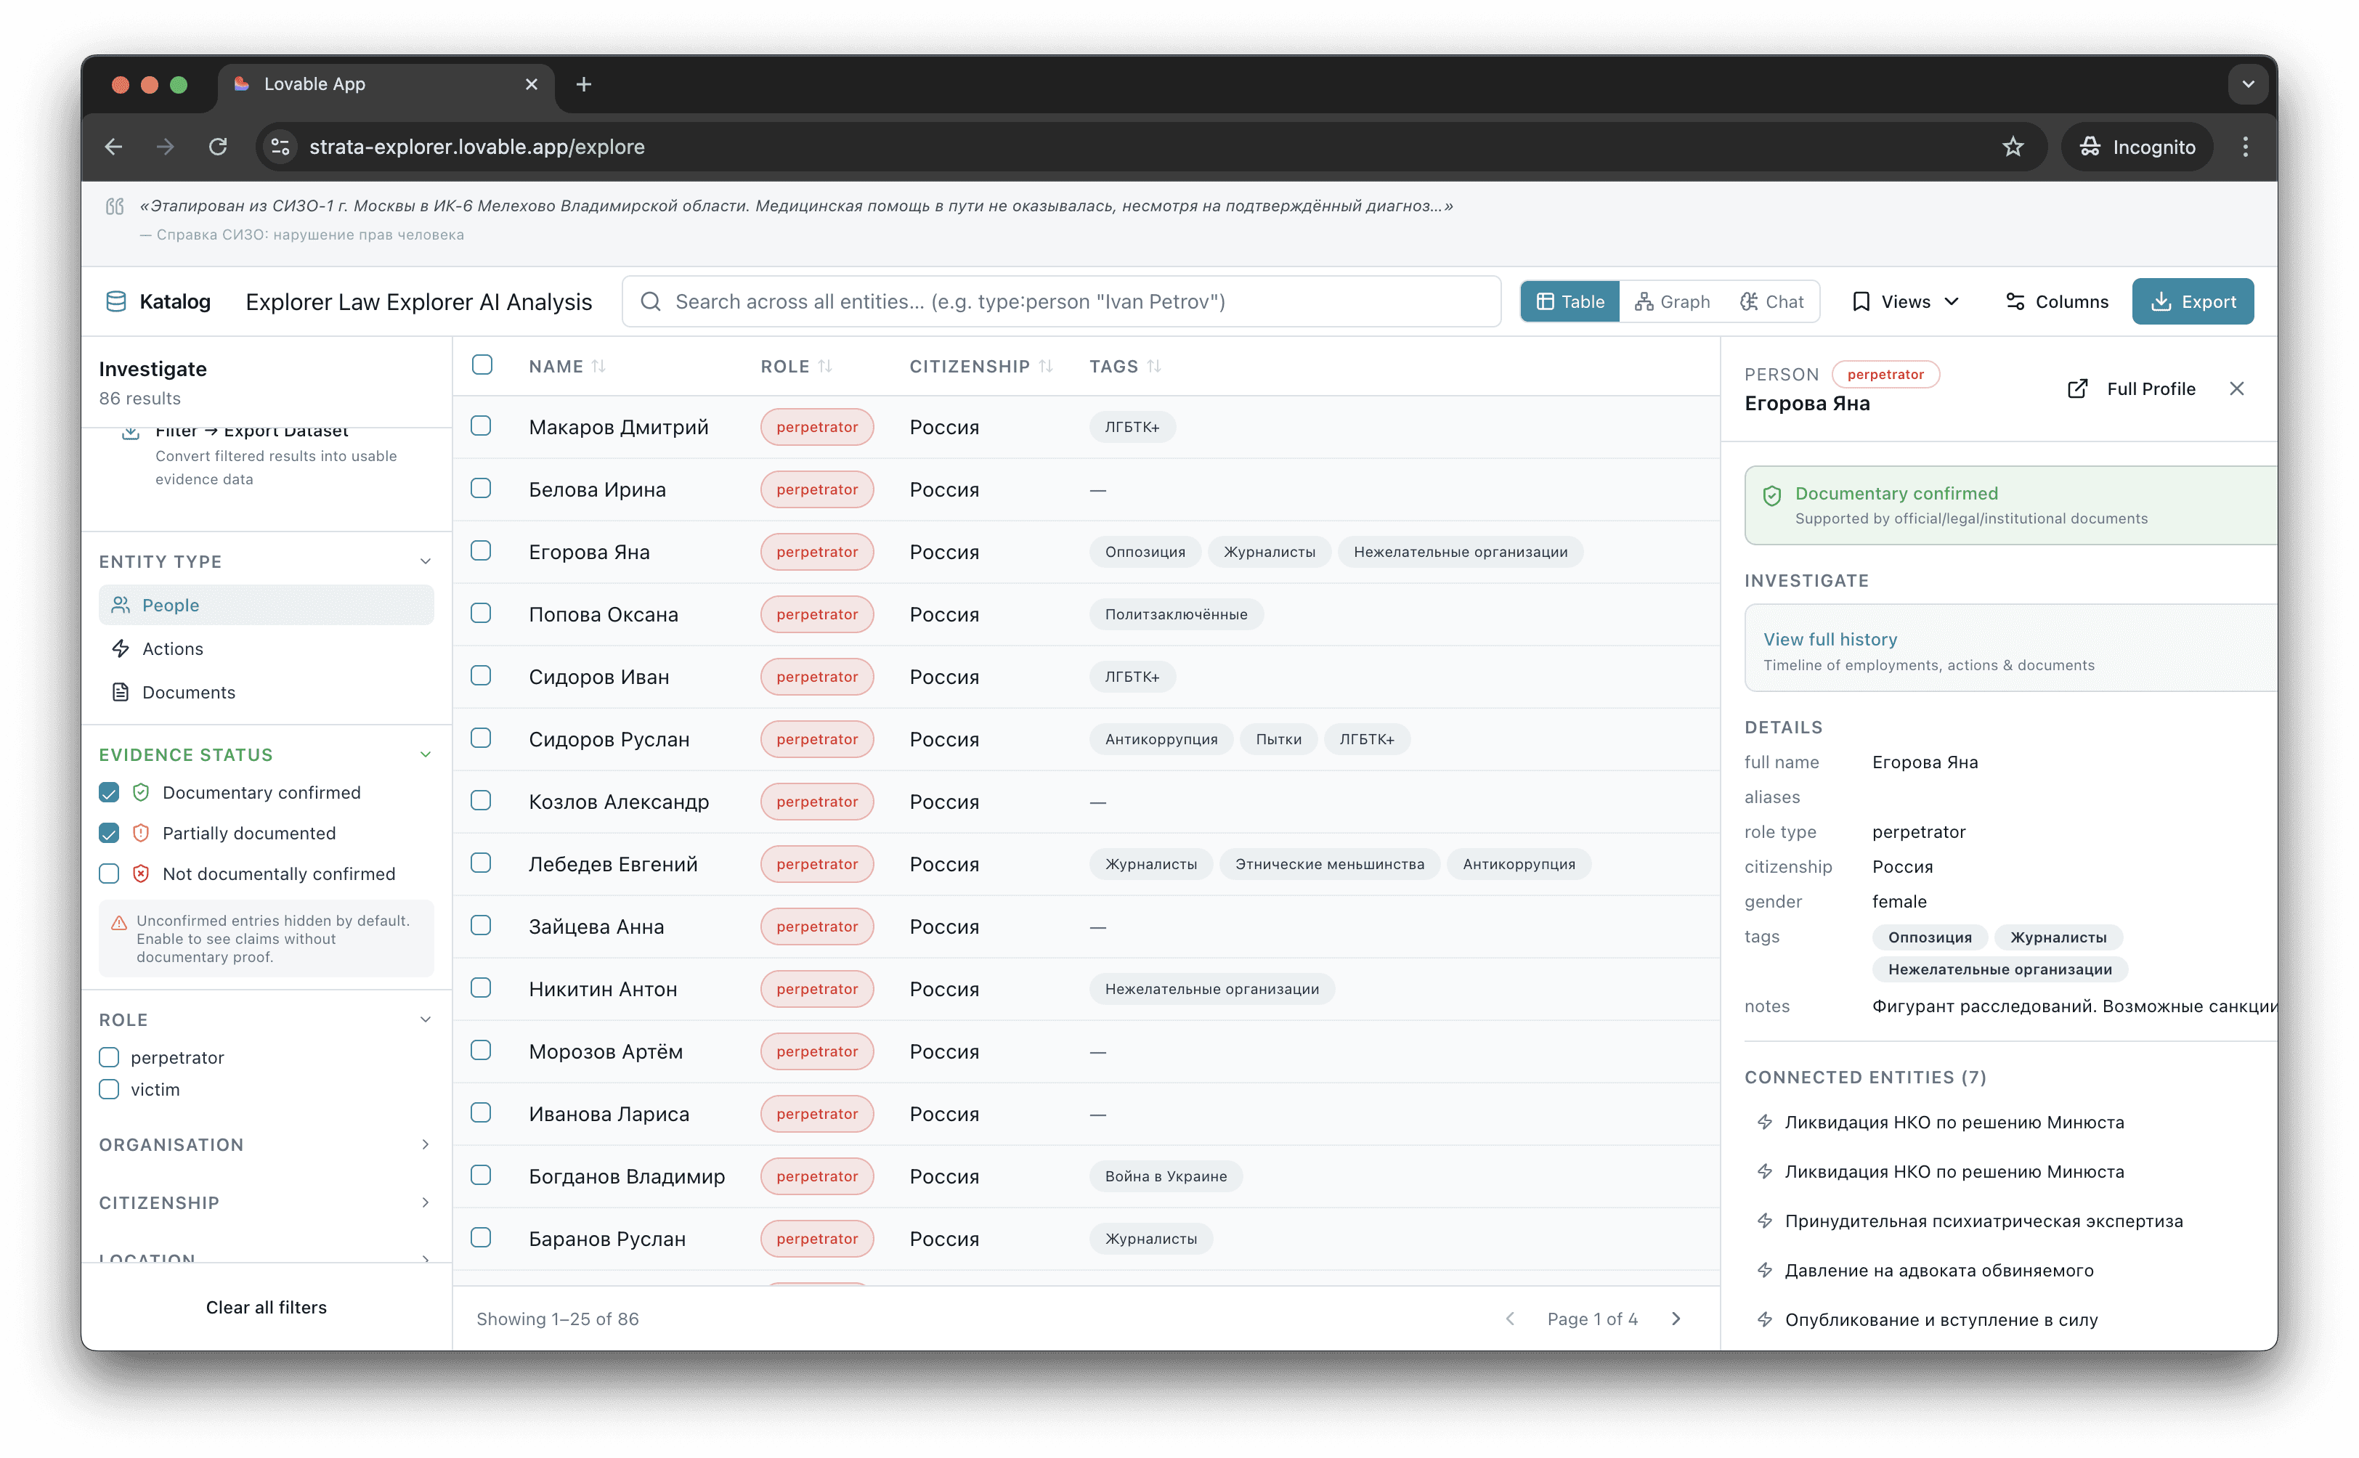2359x1458 pixels.
Task: Collapse the ENTITY TYPE section
Action: 426,561
